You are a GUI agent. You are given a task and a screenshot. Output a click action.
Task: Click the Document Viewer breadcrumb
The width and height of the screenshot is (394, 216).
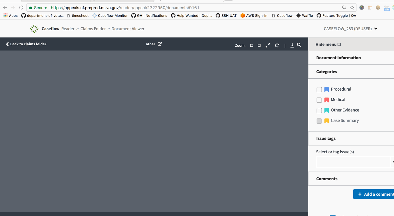[x=128, y=29]
